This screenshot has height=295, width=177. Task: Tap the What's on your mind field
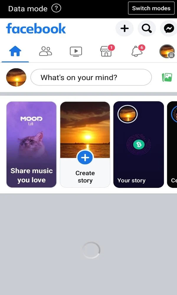coord(91,77)
